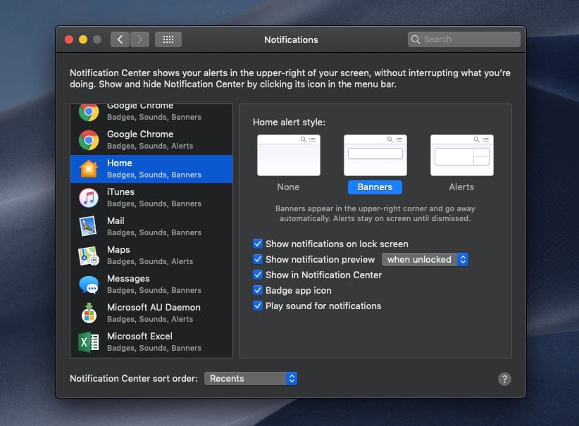Select the Mail row in app list
The height and width of the screenshot is (426, 579).
click(x=151, y=226)
